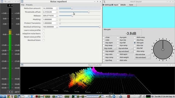Toggle the -key-swap checkbox
175x98 pixels.
tap(103, 45)
